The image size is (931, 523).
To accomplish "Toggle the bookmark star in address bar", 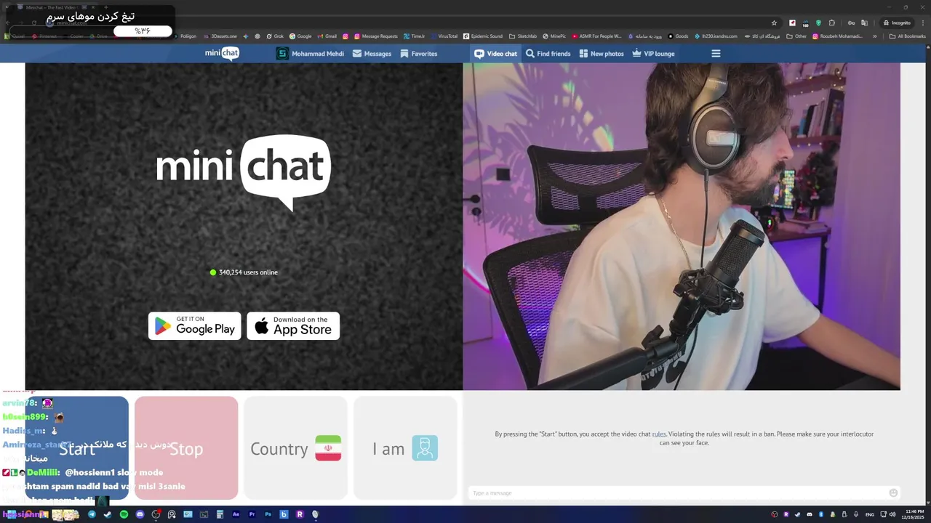I will coord(774,23).
